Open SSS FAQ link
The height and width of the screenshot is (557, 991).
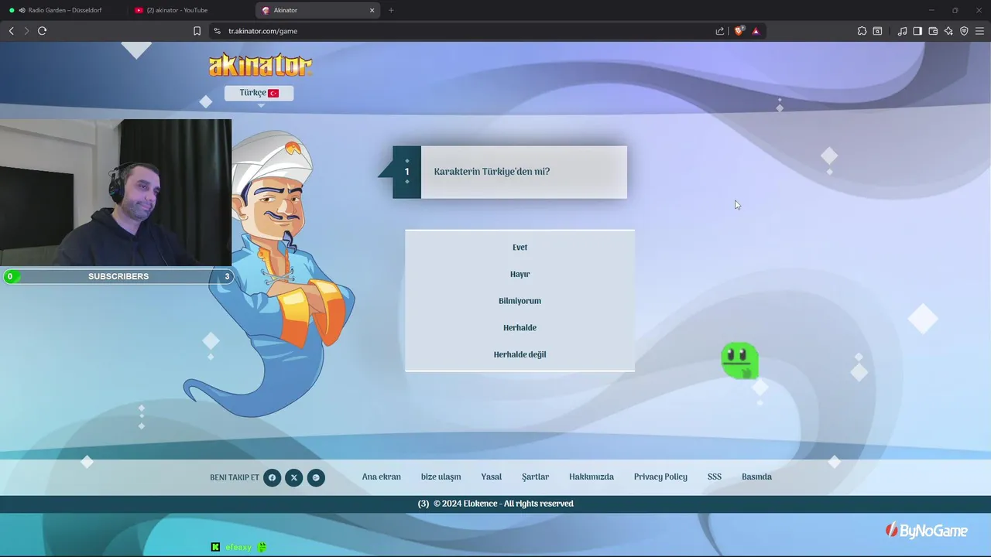(x=715, y=477)
